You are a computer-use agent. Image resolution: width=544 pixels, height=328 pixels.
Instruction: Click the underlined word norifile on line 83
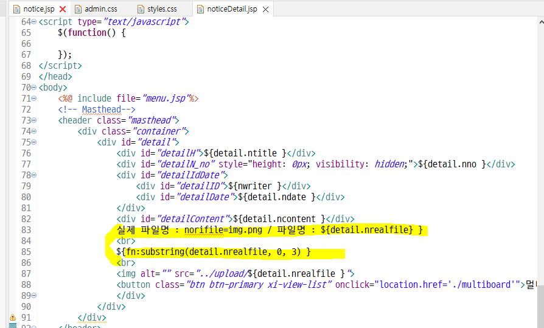pyautogui.click(x=204, y=230)
